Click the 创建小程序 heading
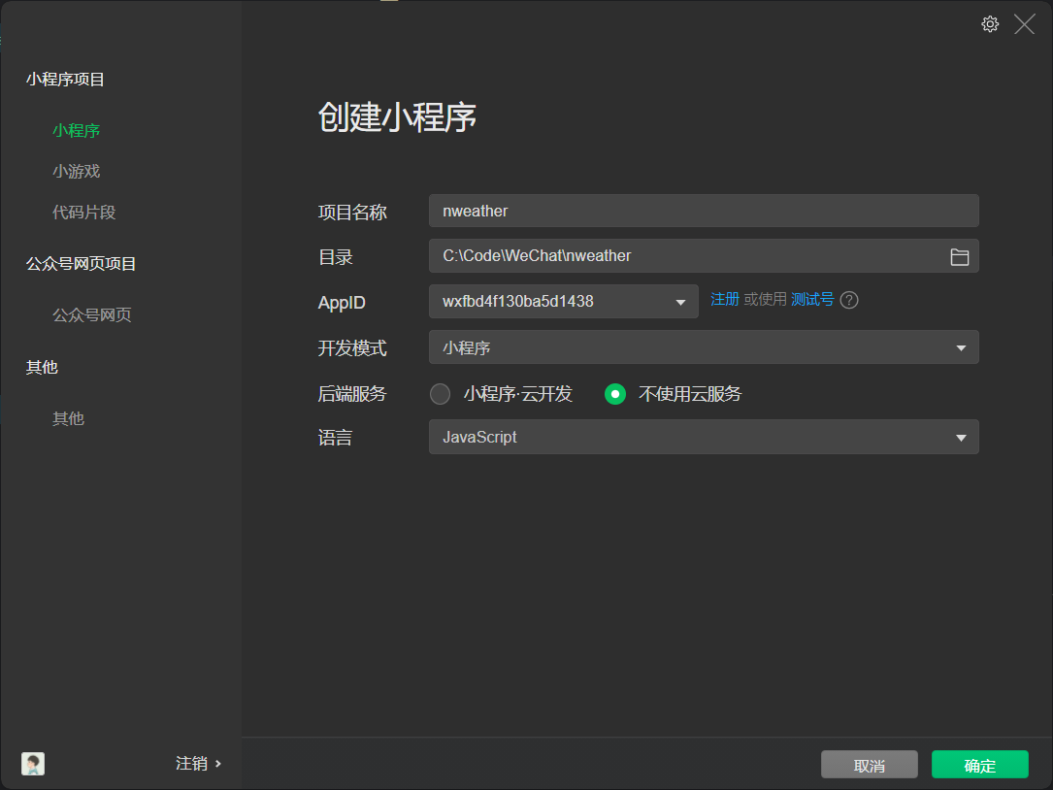1053x790 pixels. point(397,117)
